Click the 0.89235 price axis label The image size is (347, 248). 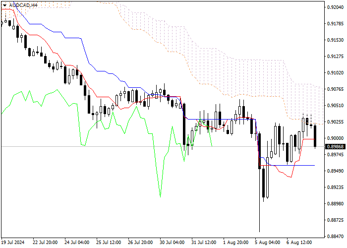[x=335, y=187]
